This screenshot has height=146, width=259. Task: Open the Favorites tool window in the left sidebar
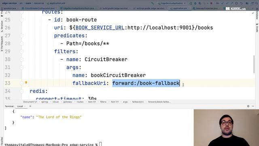point(2,141)
